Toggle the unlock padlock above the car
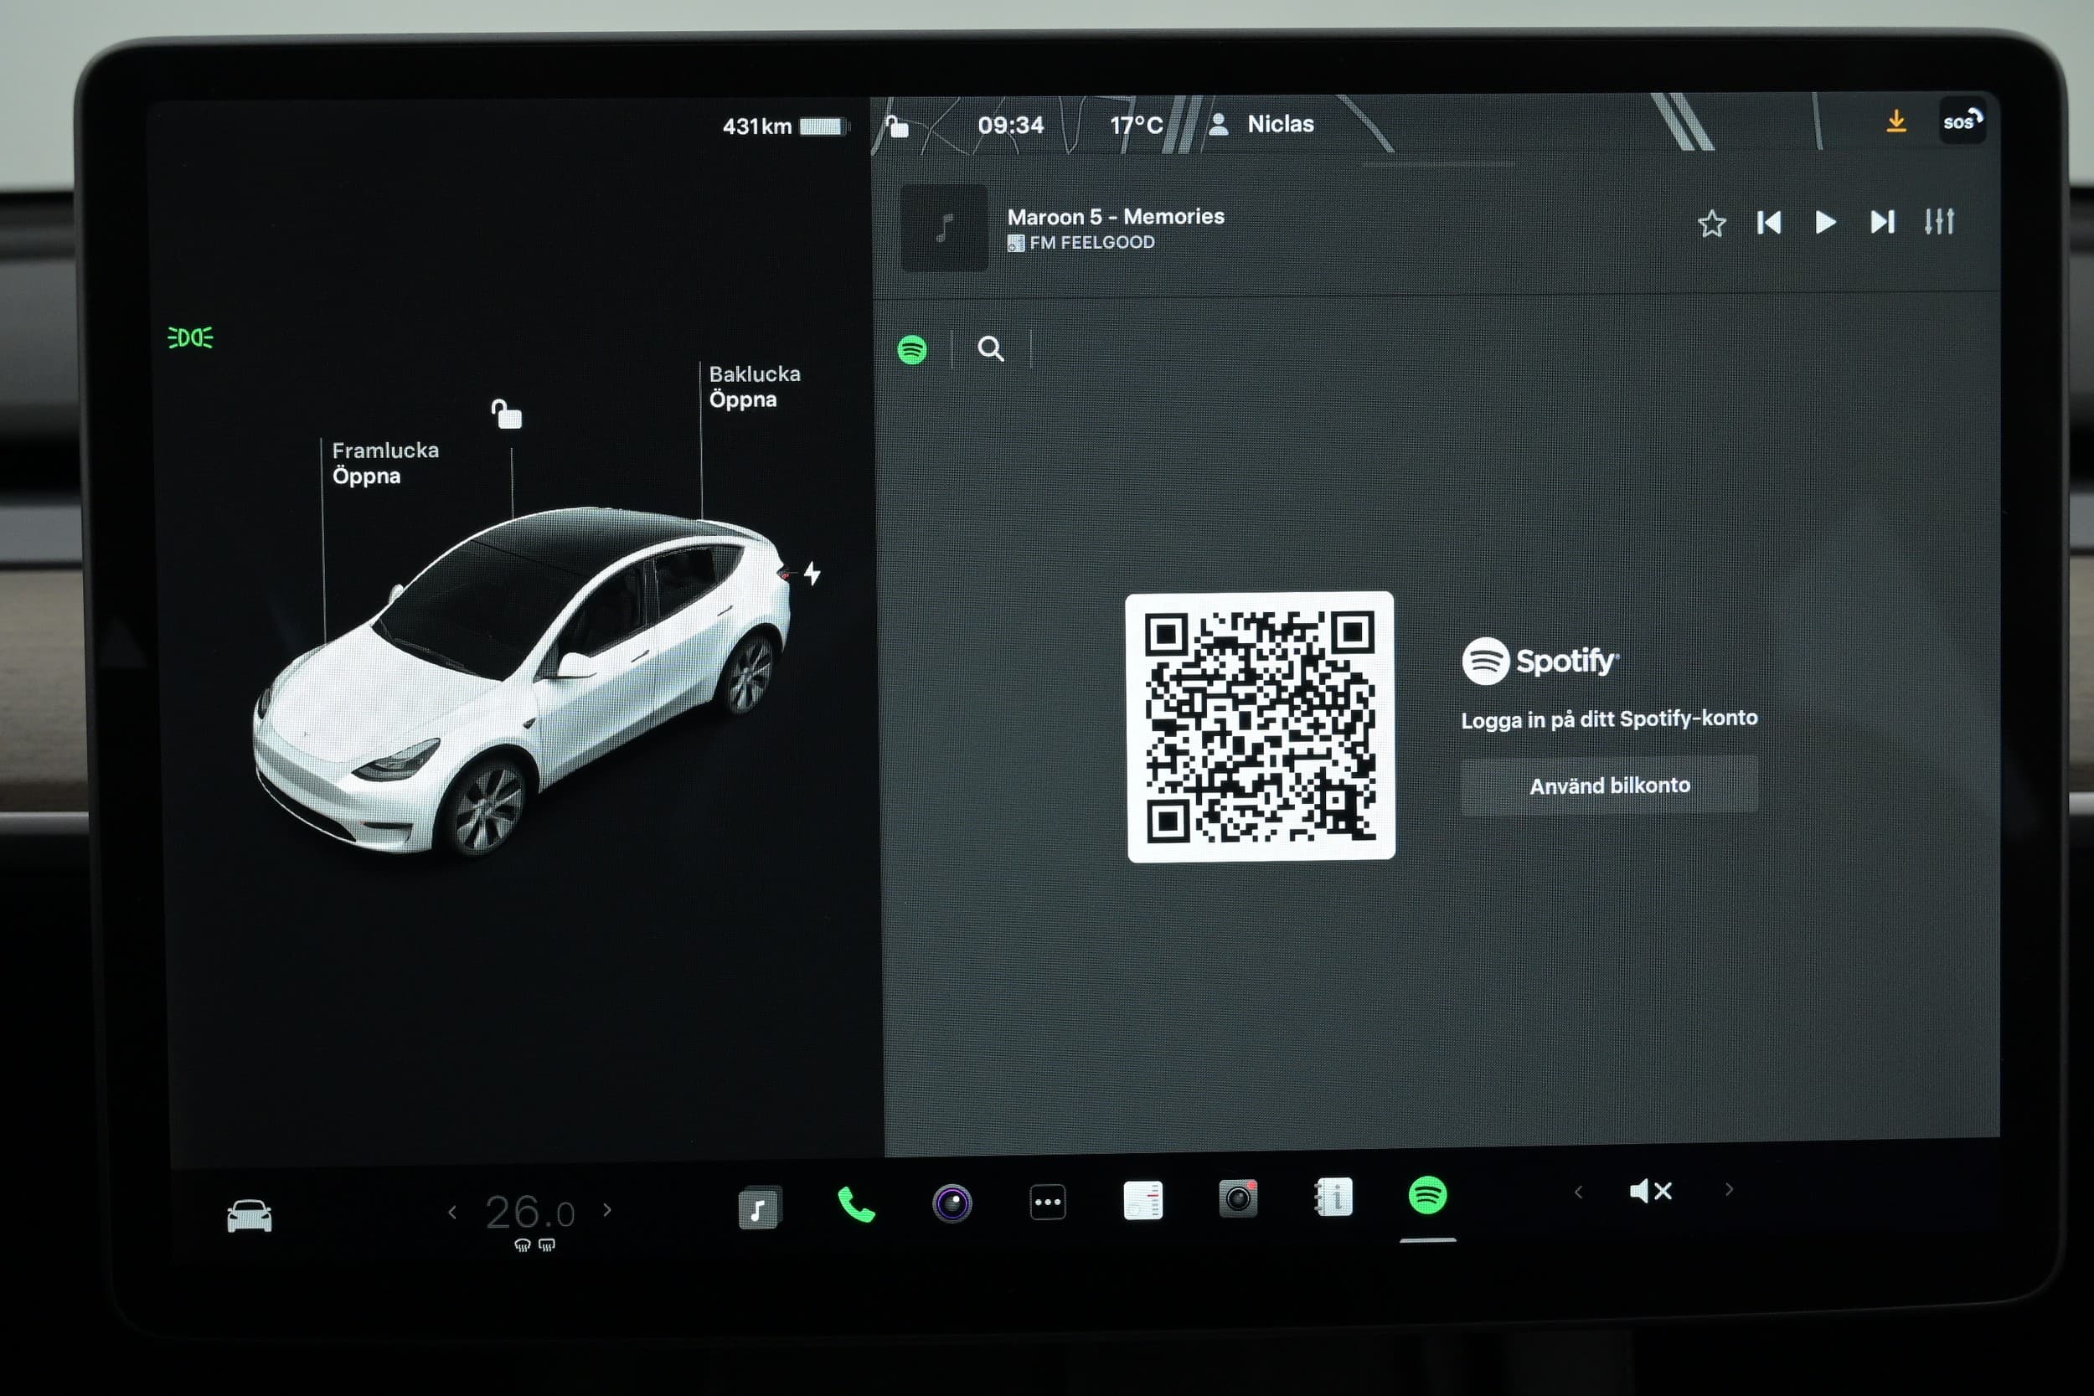This screenshot has height=1396, width=2094. click(507, 414)
